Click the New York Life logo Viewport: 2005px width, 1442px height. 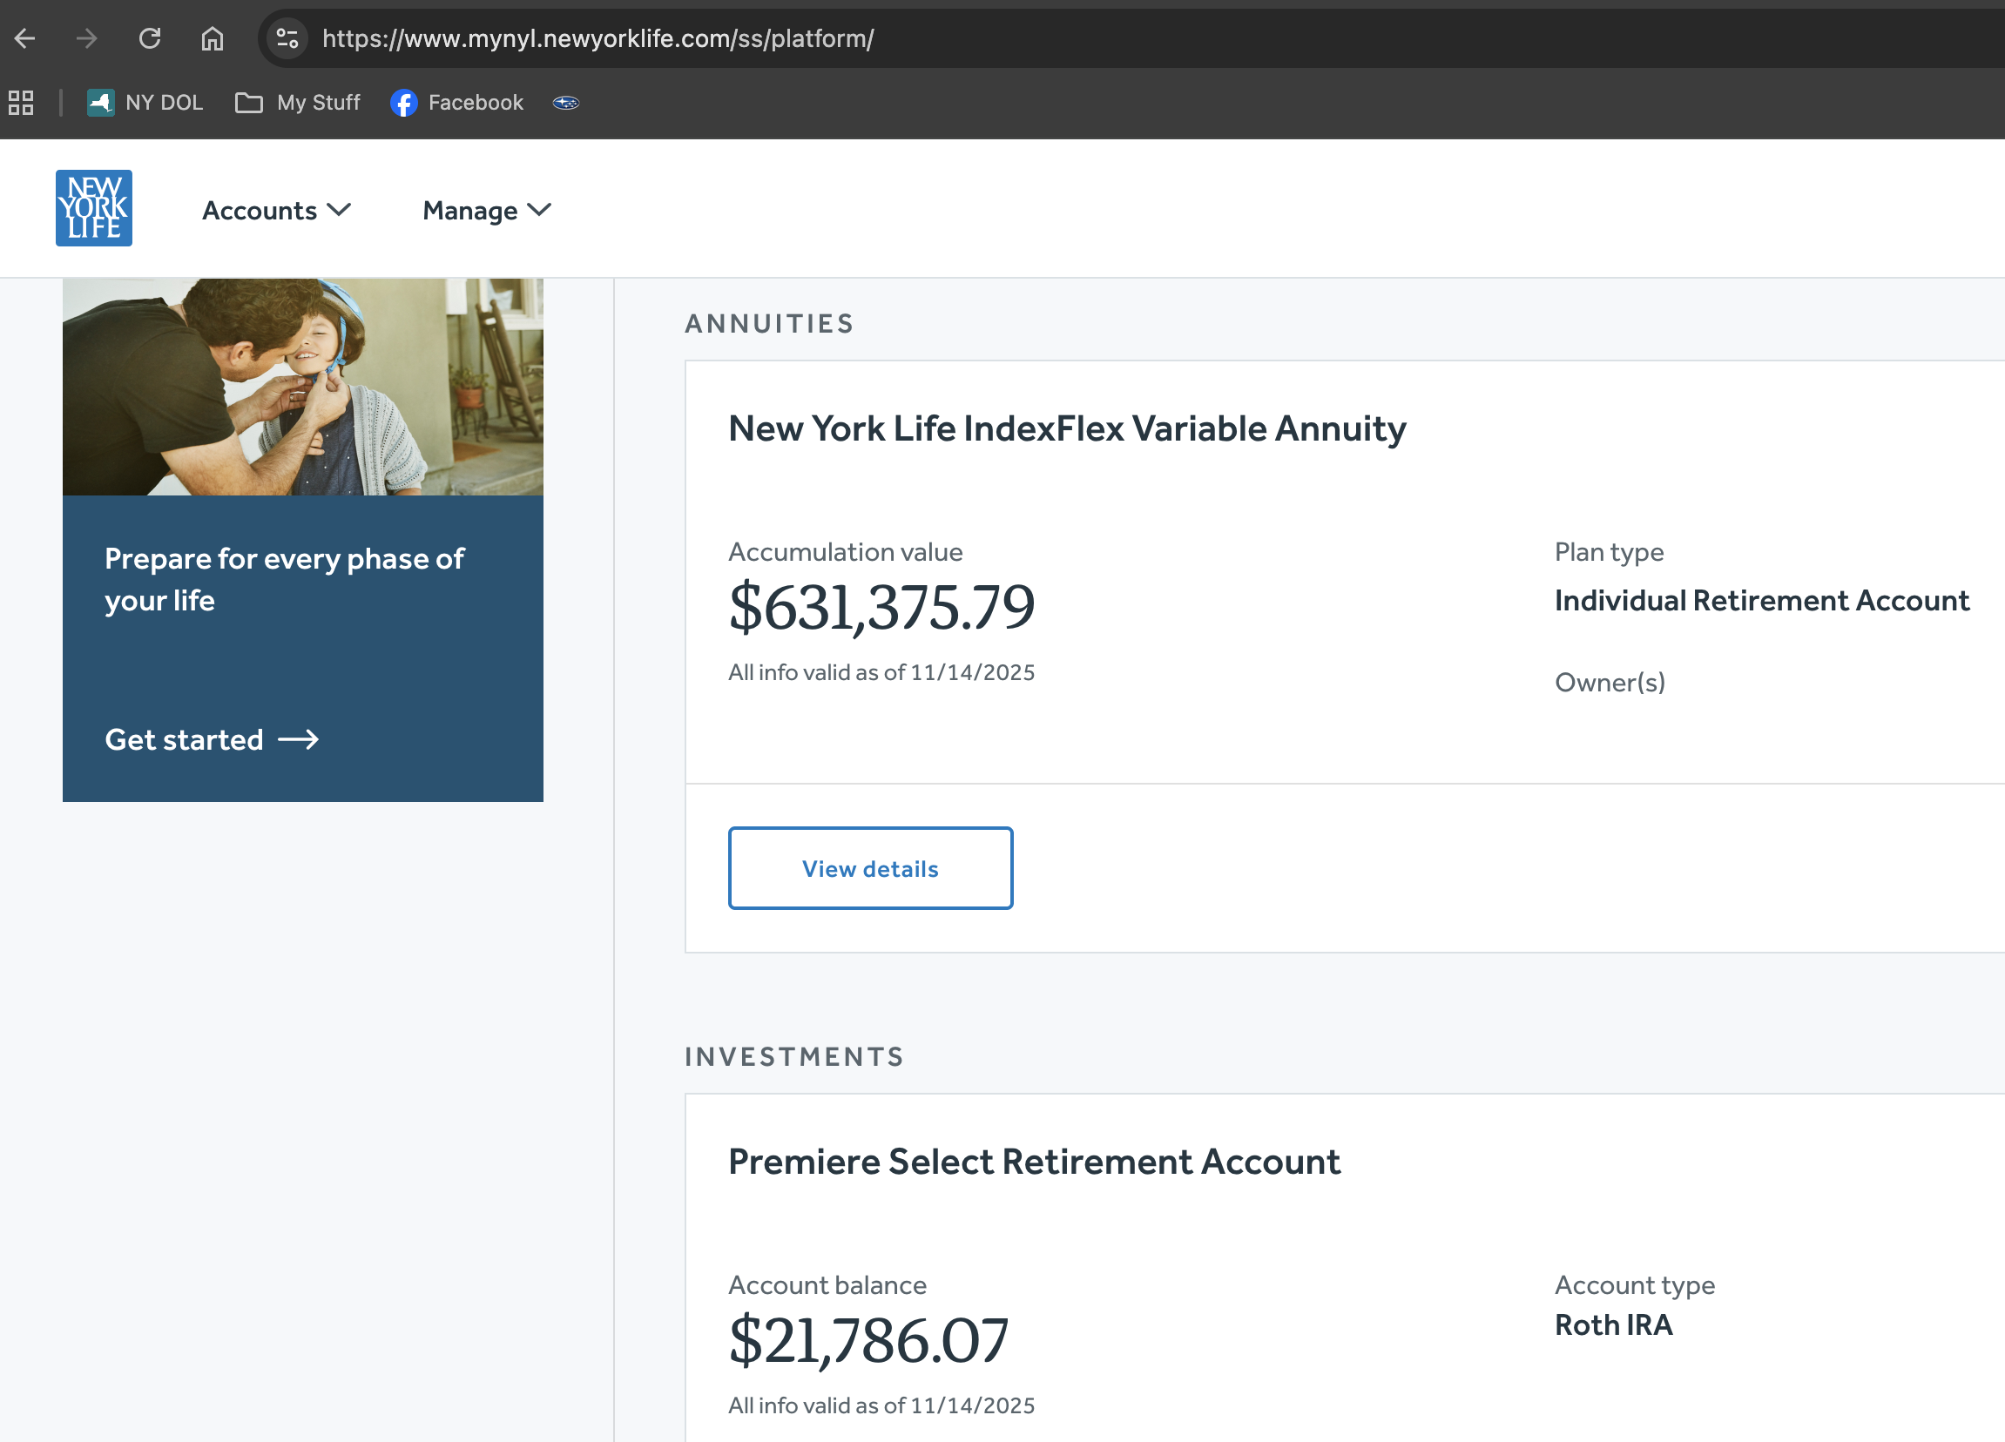(94, 207)
